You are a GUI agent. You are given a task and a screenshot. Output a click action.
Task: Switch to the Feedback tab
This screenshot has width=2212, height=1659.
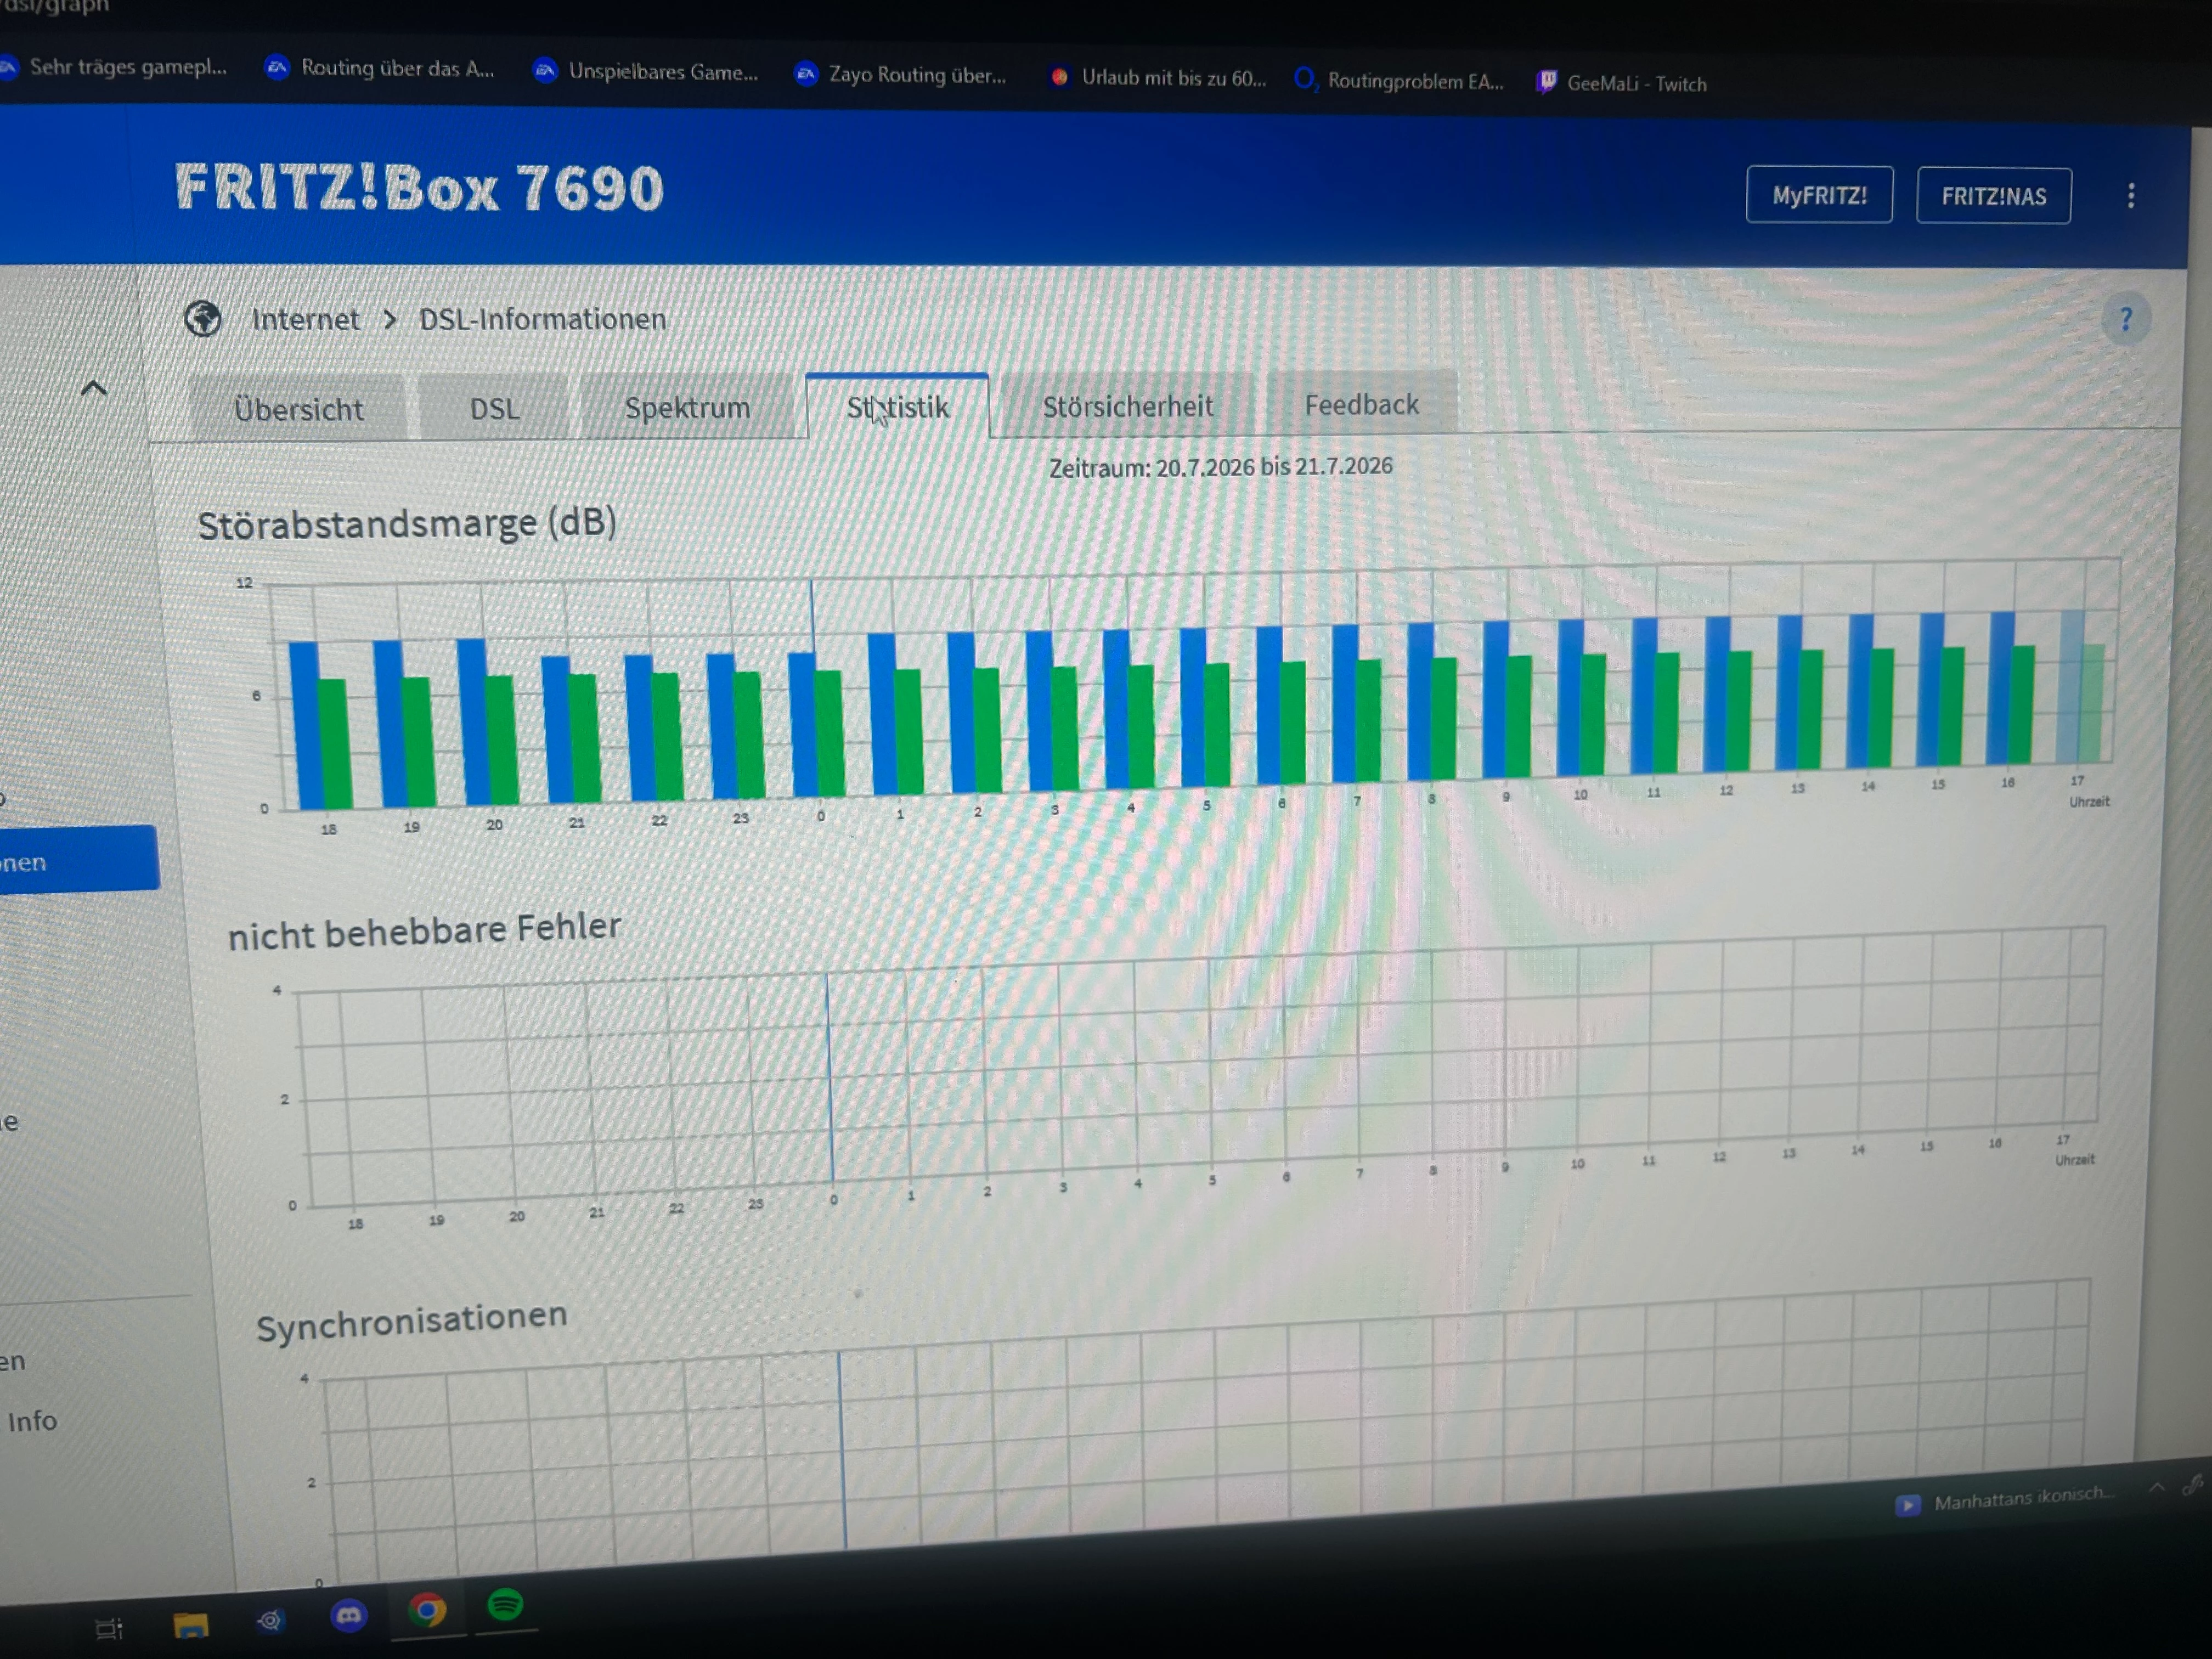pos(1361,403)
